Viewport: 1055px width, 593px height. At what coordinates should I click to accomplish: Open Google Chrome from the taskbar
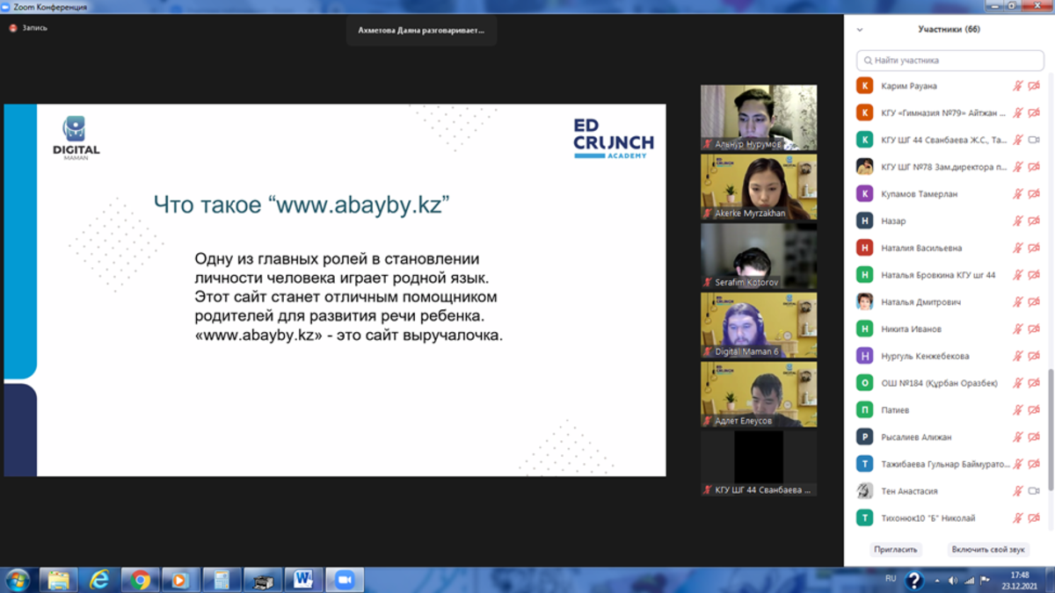140,580
